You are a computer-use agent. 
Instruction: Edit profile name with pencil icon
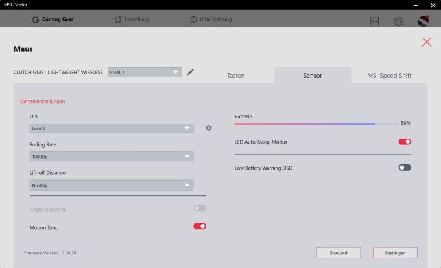190,72
